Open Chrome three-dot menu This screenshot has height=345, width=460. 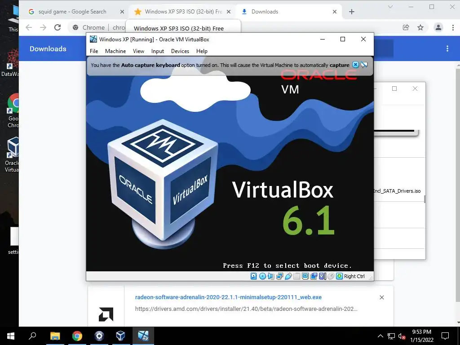click(x=453, y=27)
